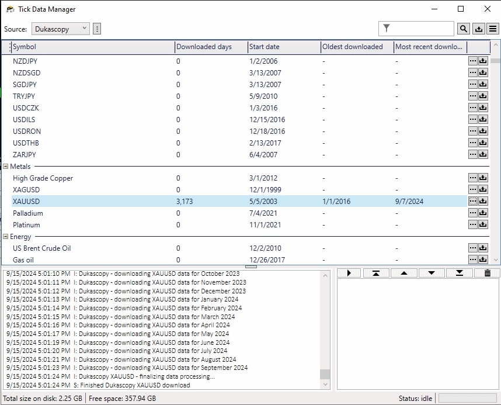Select the High Grade Copper row
This screenshot has height=405, width=501.
click(x=239, y=178)
